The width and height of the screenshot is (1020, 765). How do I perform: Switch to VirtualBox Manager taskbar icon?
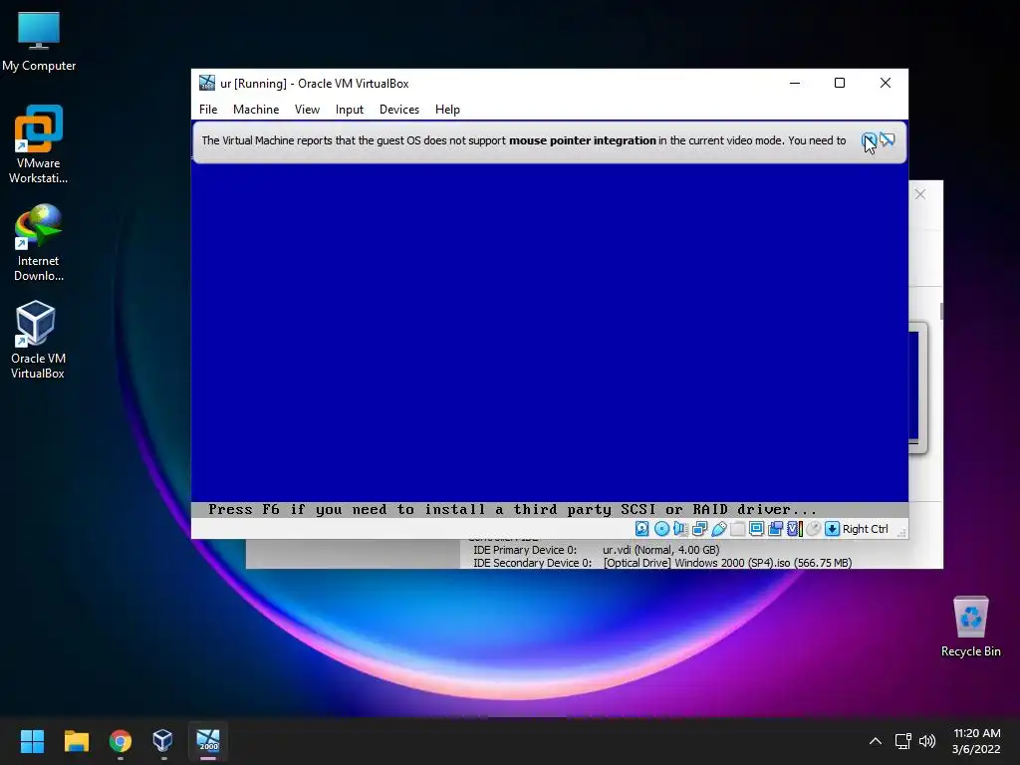[163, 741]
